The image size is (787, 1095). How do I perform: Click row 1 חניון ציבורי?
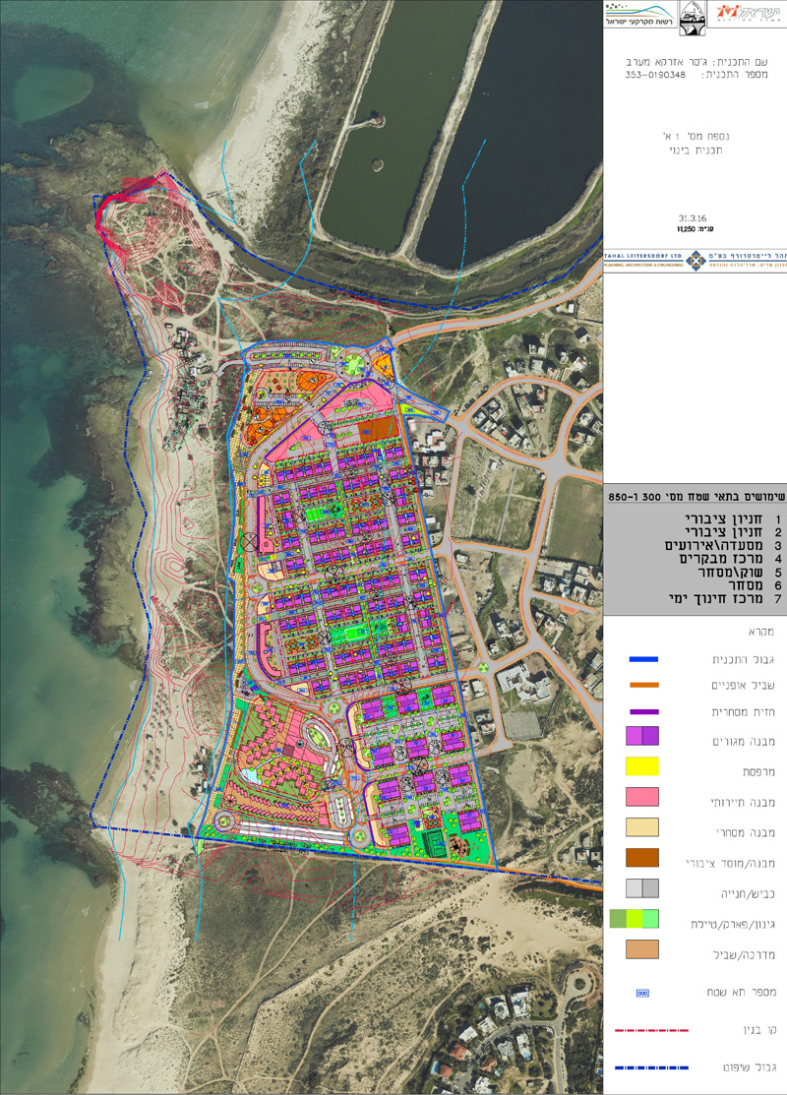(x=733, y=519)
